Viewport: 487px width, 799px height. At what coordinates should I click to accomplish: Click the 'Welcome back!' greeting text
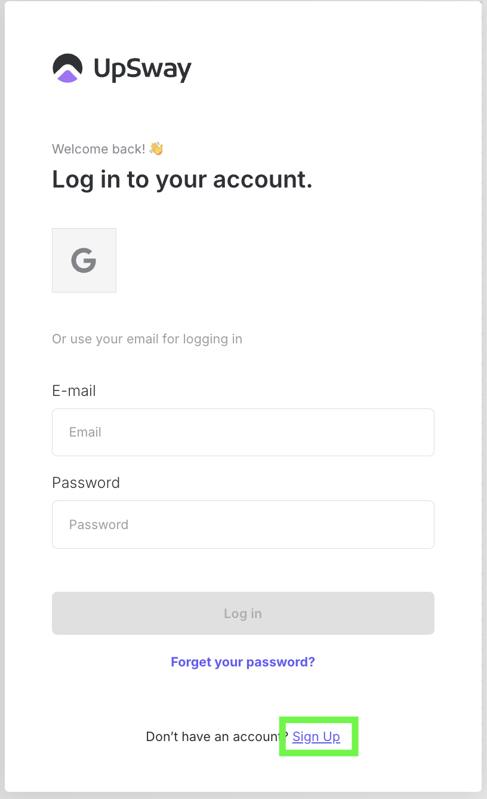click(x=98, y=149)
